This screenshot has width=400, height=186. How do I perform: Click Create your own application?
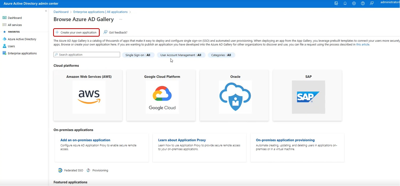point(77,32)
